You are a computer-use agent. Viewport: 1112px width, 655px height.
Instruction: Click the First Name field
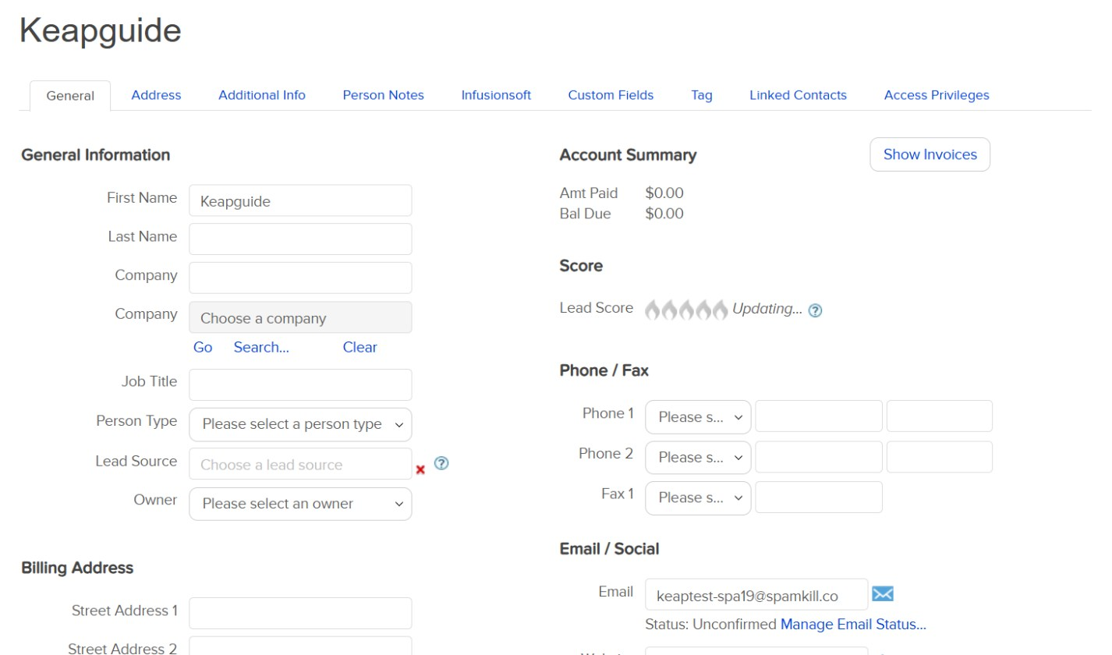pyautogui.click(x=300, y=200)
